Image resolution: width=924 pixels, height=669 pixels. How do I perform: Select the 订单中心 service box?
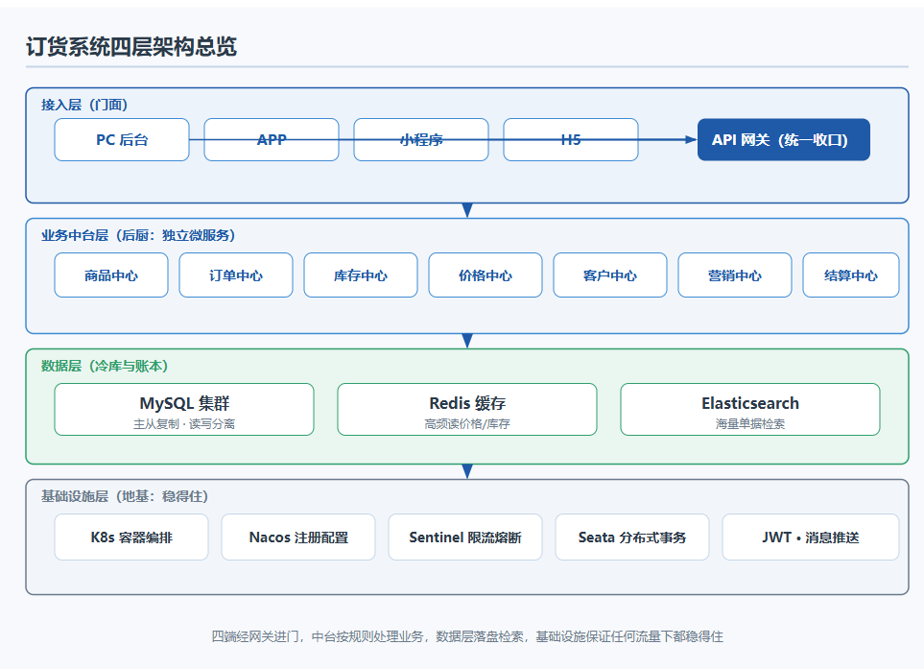236,275
